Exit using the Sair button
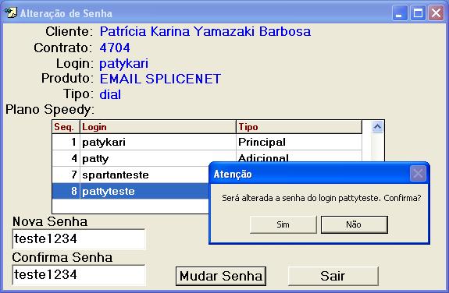 (x=333, y=276)
